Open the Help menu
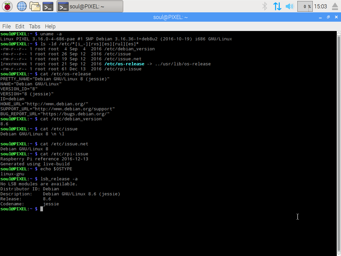 coord(50,26)
